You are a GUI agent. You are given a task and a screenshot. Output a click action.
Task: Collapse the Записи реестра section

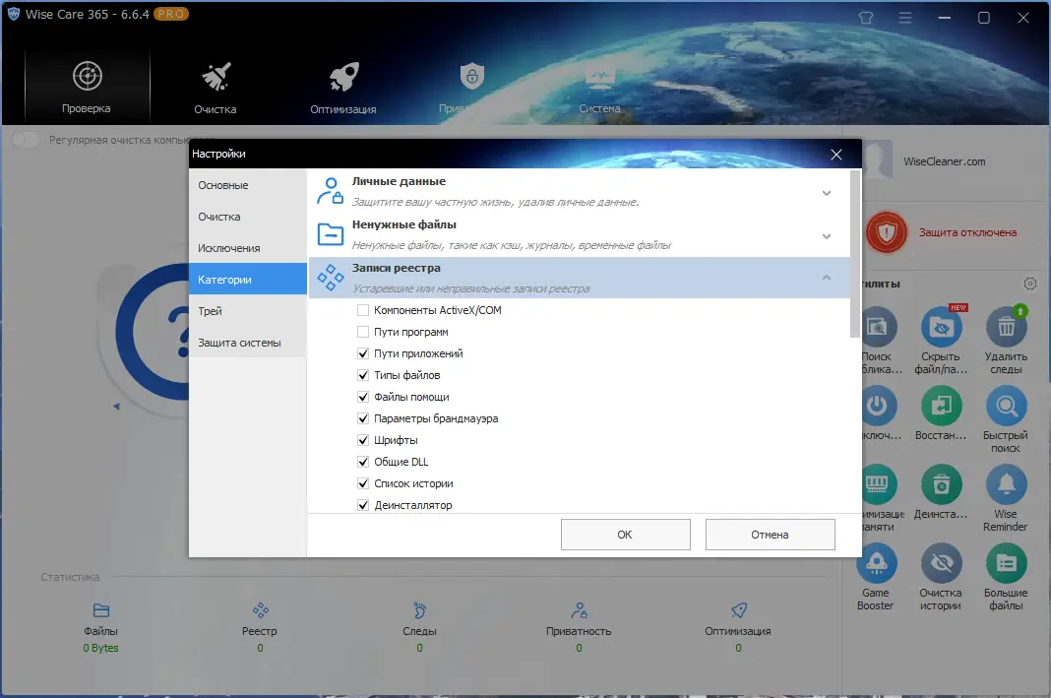pos(827,279)
